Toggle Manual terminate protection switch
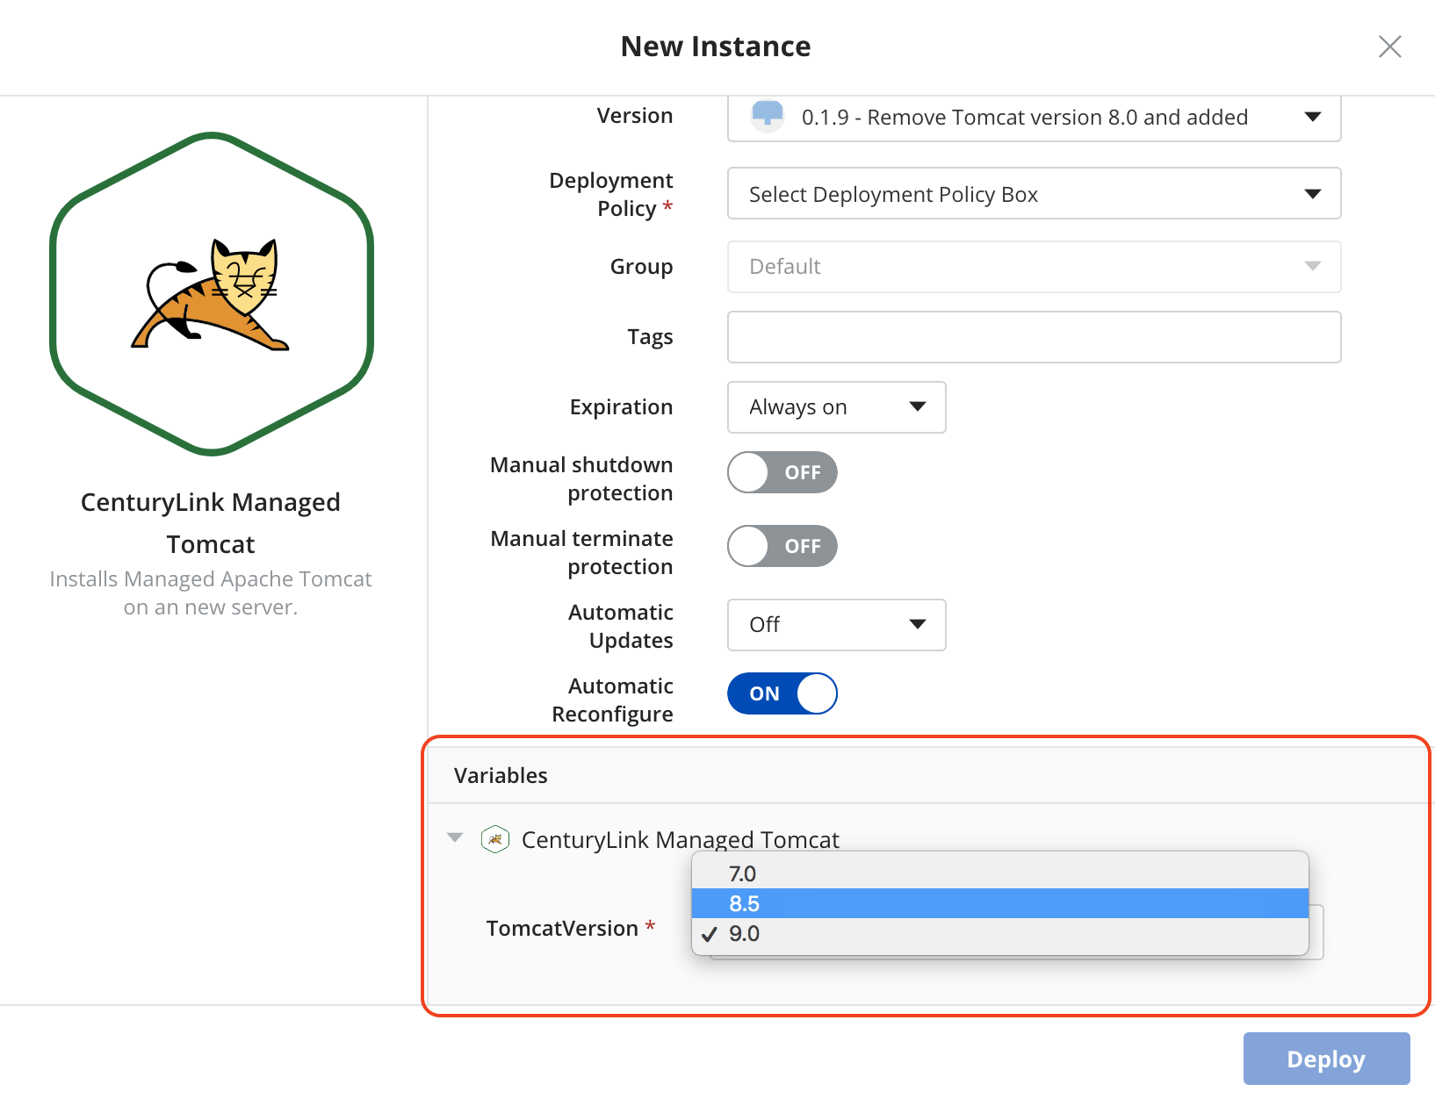Image resolution: width=1435 pixels, height=1106 pixels. coord(782,546)
